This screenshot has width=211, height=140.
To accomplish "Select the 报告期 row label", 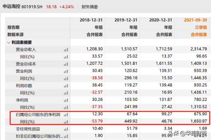I will point(13,27).
